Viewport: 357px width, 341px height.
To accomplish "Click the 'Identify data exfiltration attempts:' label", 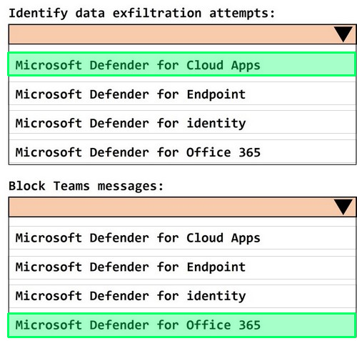I will coord(142,14).
